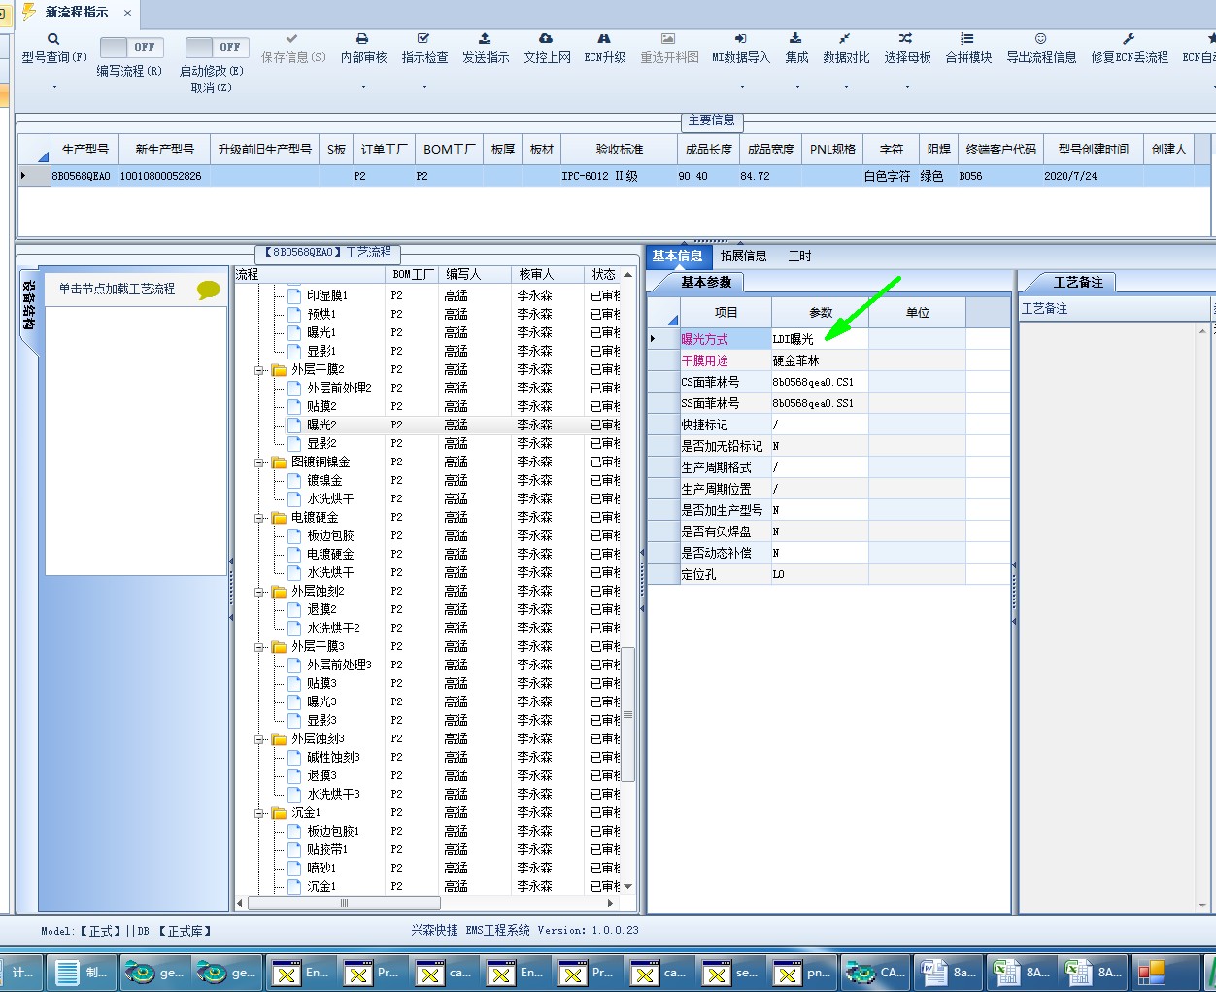Open the dropdown arrow under 集成
The image size is (1216, 992).
[x=797, y=87]
